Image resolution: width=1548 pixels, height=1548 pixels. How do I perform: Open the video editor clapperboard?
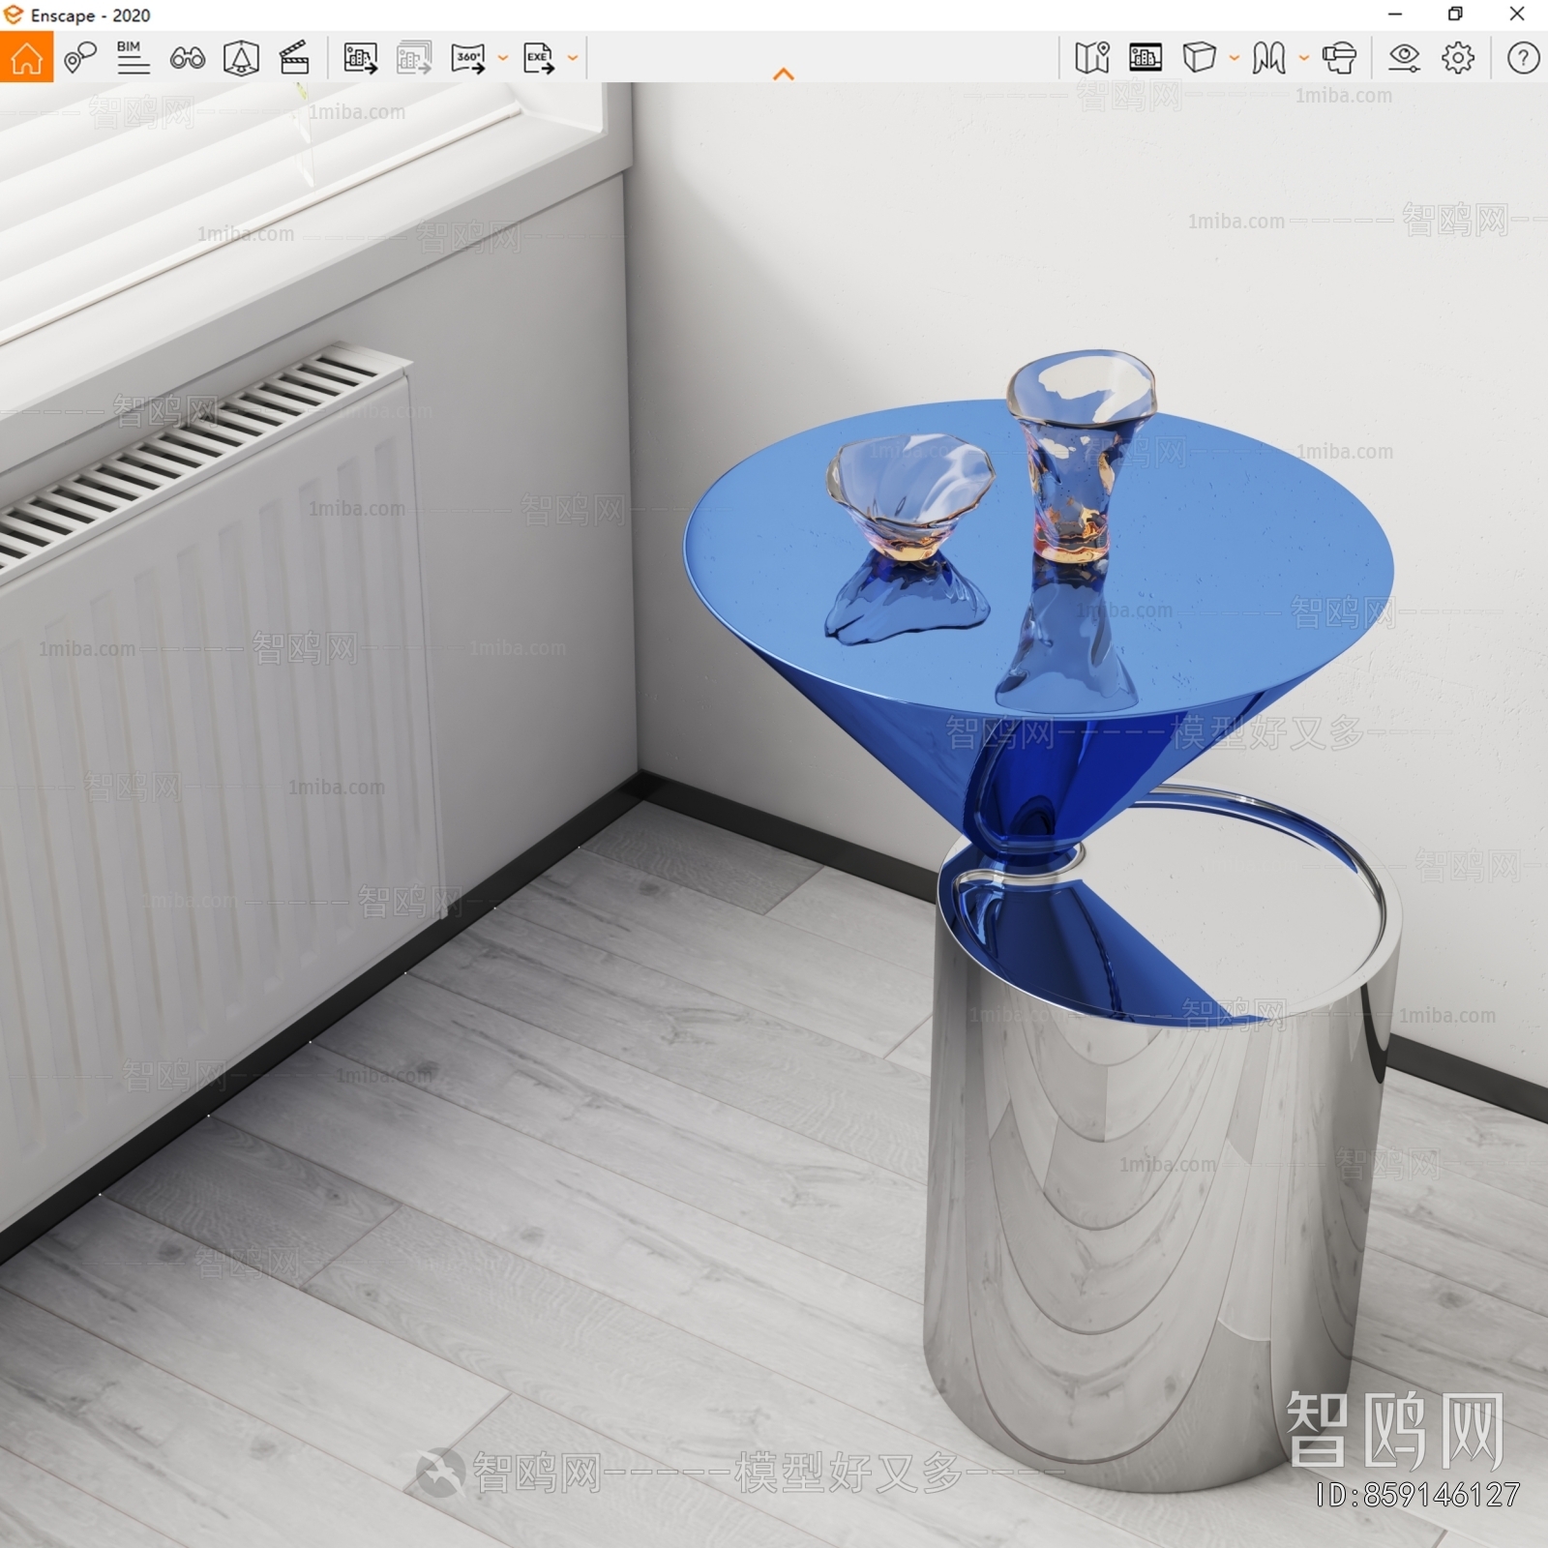click(294, 58)
